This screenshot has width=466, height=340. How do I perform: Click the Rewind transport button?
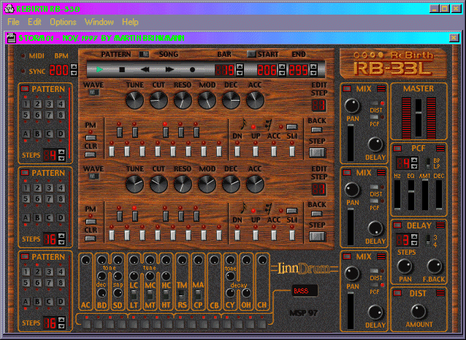pos(145,70)
